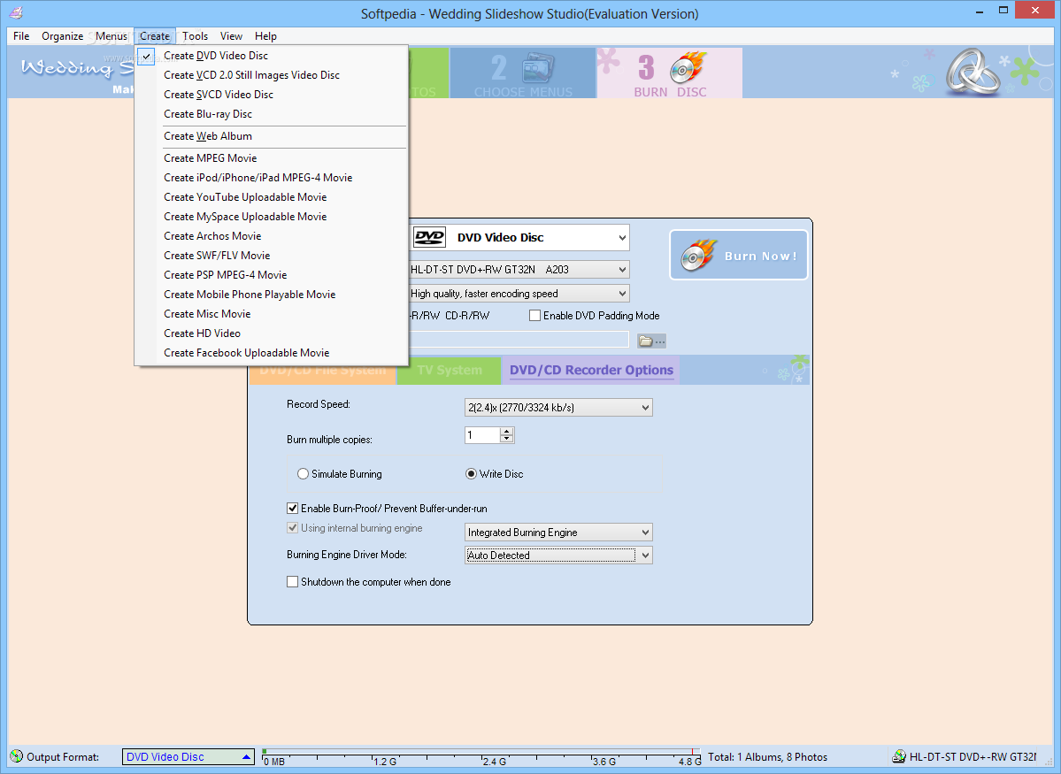
Task: Toggle Using internal burning engine checkbox
Action: point(292,528)
